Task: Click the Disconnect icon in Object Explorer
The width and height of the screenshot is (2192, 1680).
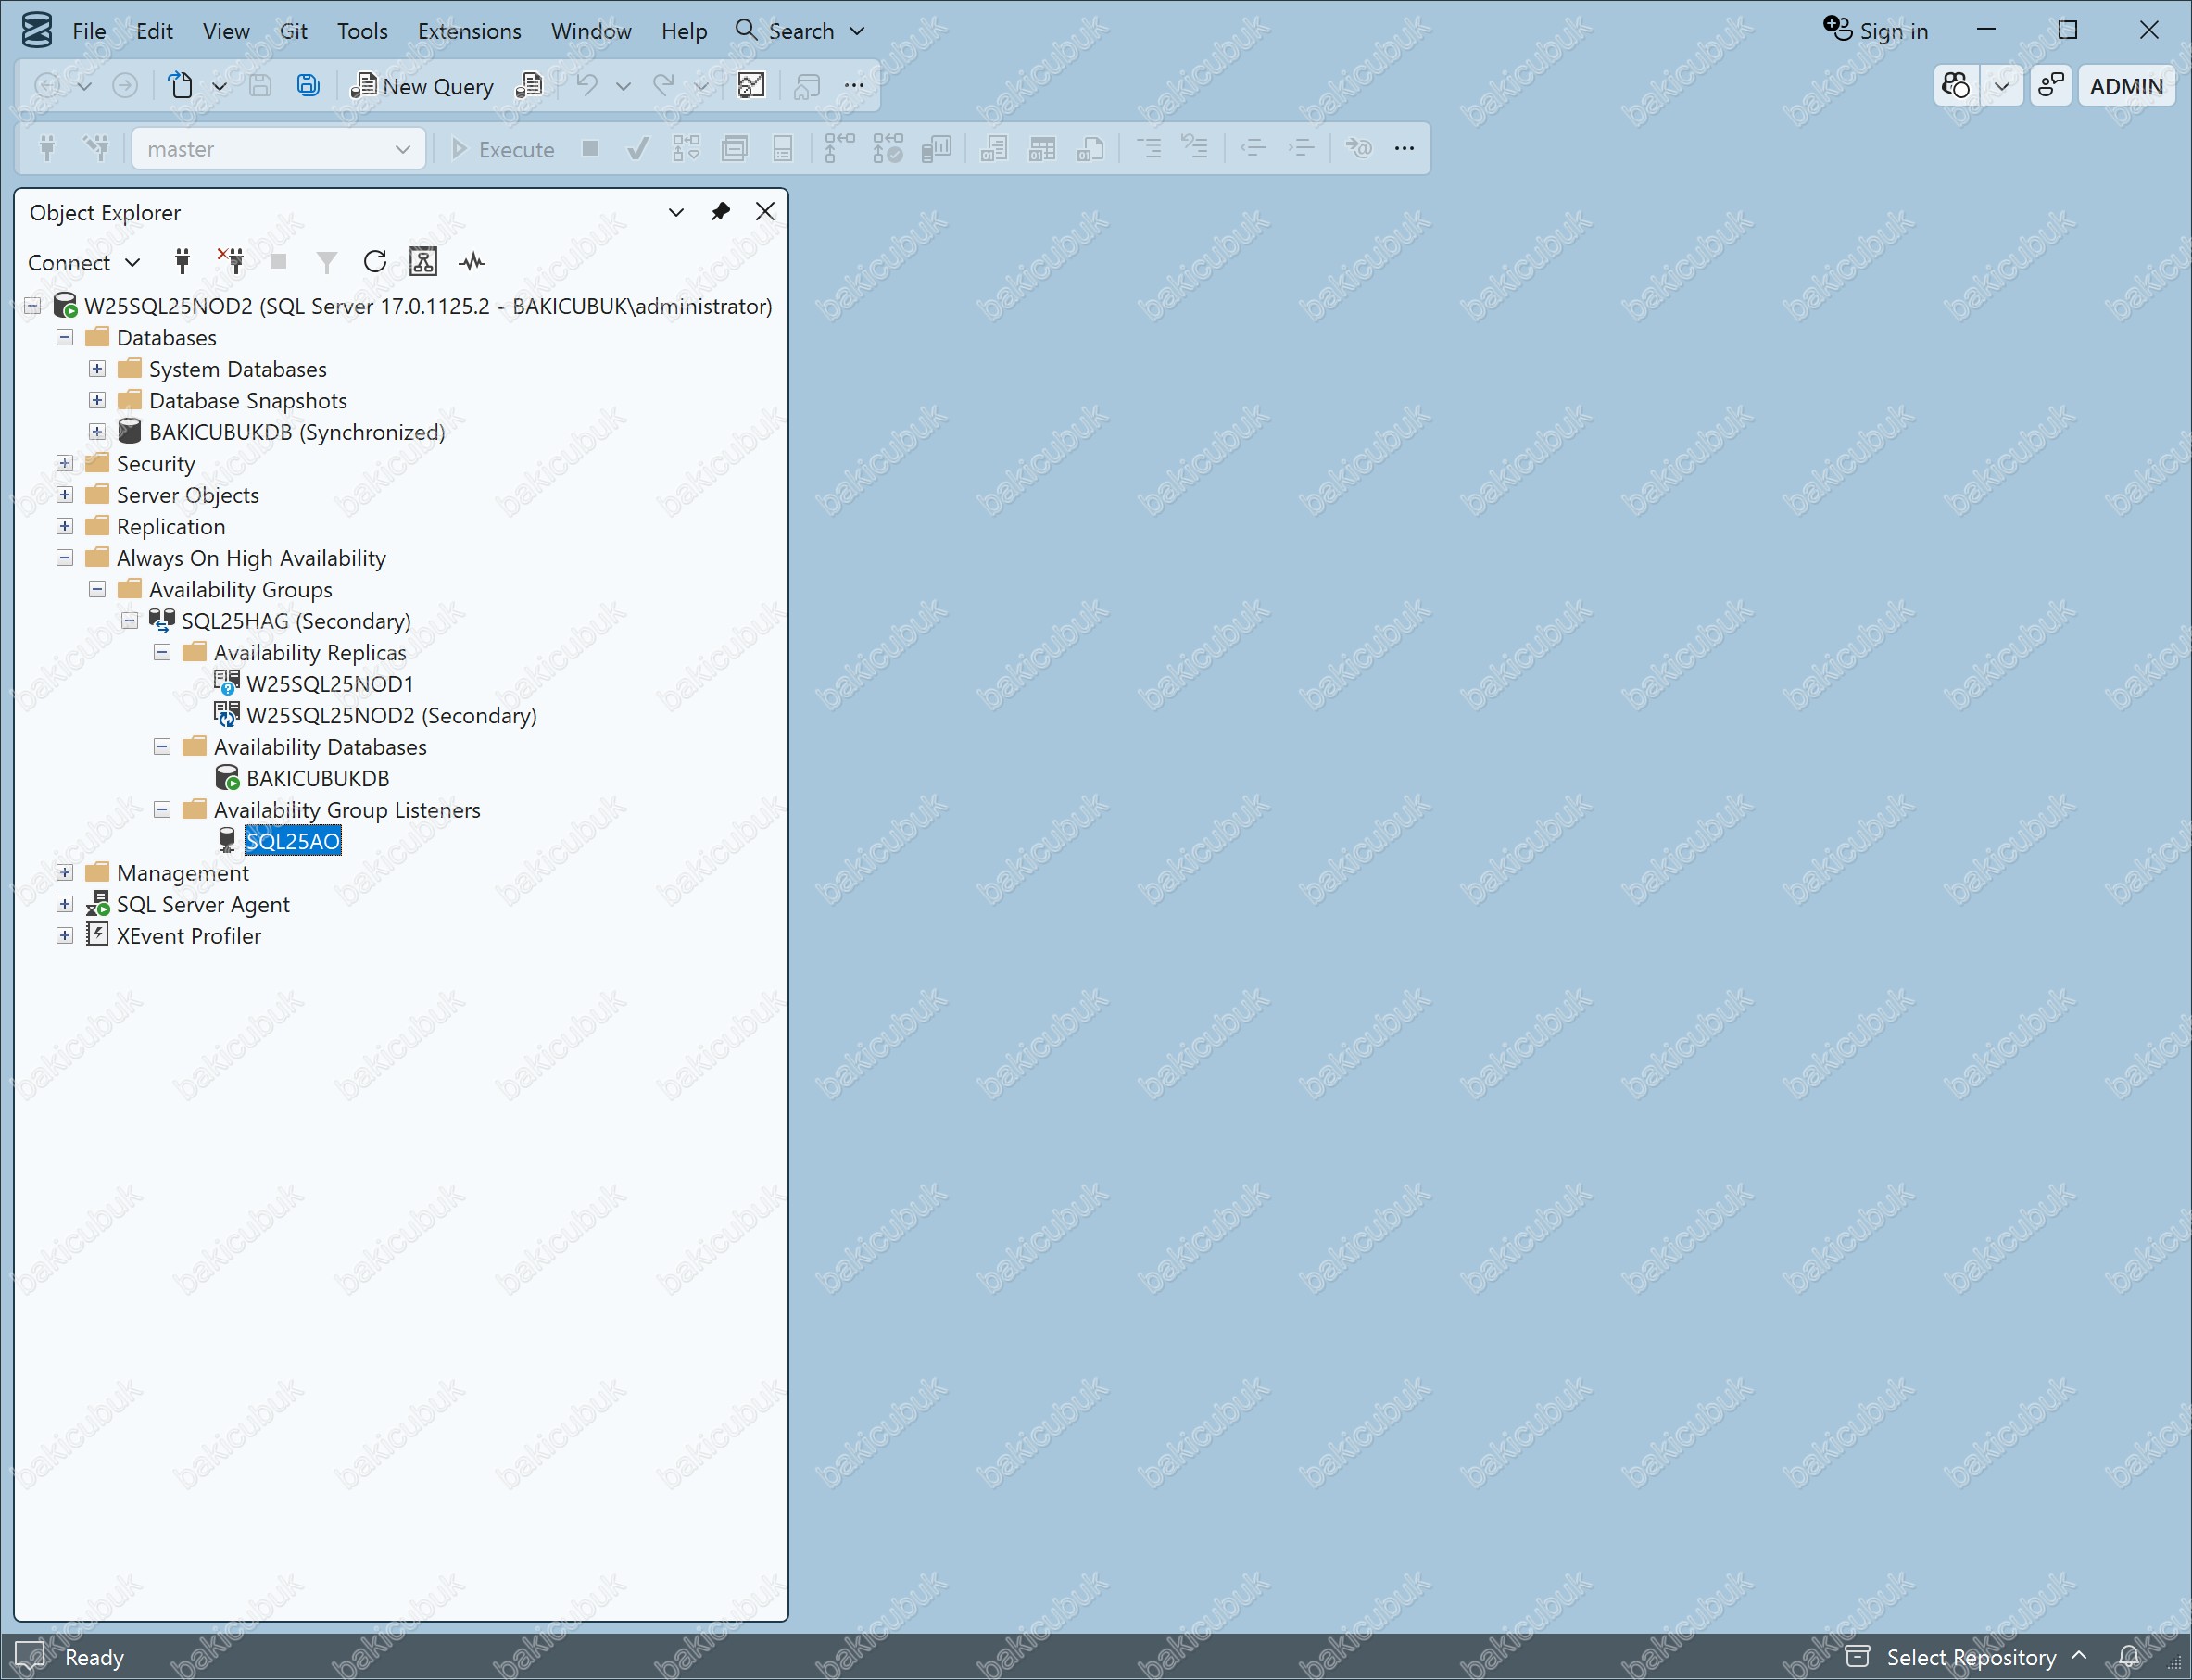Action: click(x=231, y=262)
